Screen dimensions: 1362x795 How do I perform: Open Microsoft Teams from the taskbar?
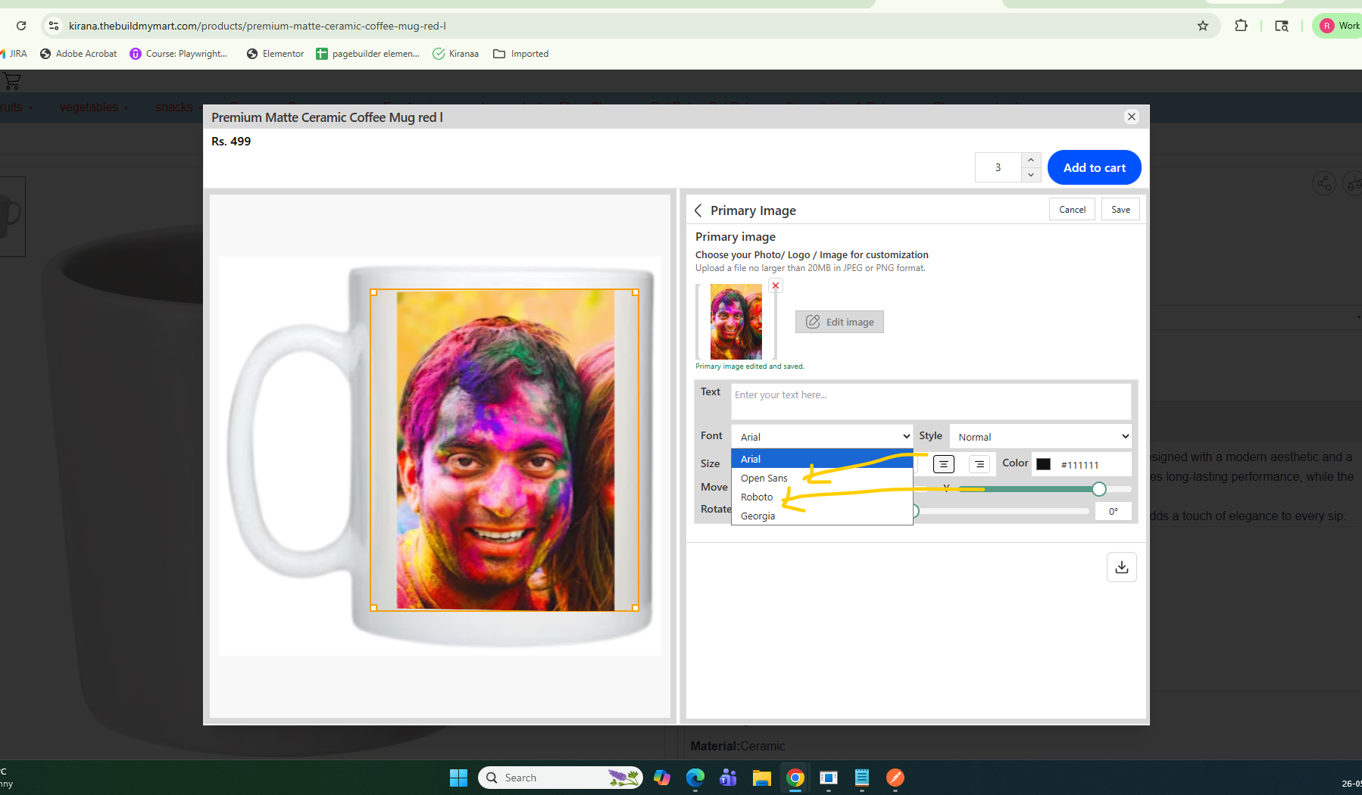[x=729, y=778]
